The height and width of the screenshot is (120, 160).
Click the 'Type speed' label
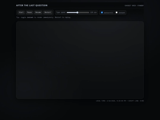coord(61,12)
